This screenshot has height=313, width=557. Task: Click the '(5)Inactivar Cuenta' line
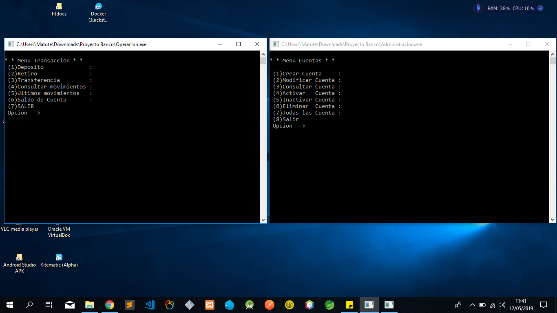pyautogui.click(x=307, y=100)
